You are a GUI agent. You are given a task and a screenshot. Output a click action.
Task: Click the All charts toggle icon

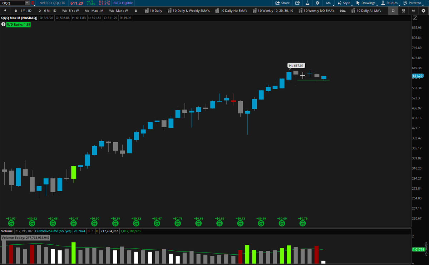pos(413,11)
